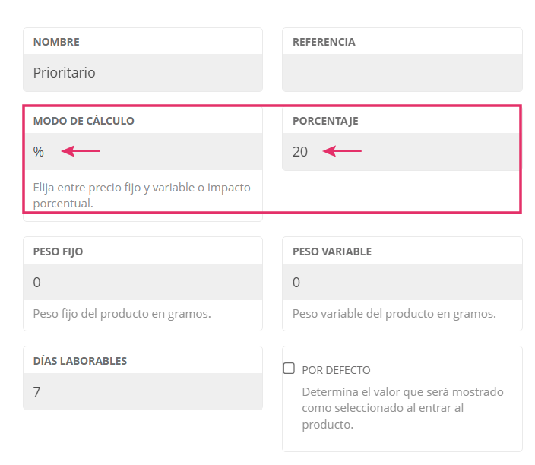Click the PESO VARIABLE label

[x=332, y=251]
